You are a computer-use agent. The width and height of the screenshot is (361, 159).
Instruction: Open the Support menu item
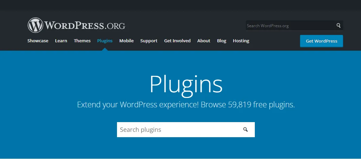pos(149,41)
